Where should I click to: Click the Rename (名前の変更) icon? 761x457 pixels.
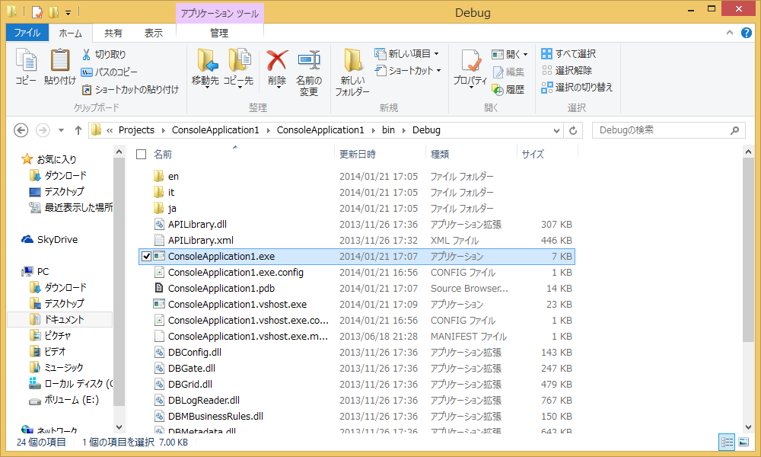[x=308, y=67]
